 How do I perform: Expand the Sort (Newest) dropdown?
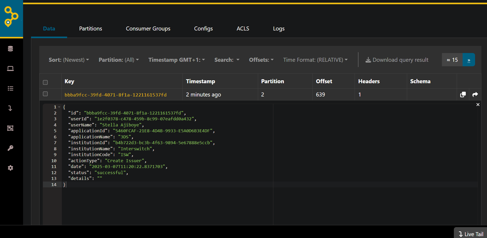(x=69, y=60)
